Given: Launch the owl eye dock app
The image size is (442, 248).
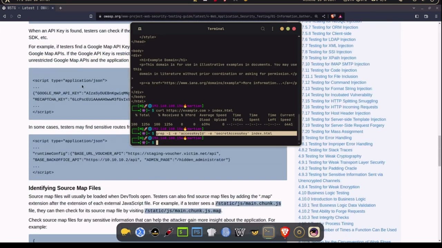Looking at the screenshot, I should click(254, 232).
